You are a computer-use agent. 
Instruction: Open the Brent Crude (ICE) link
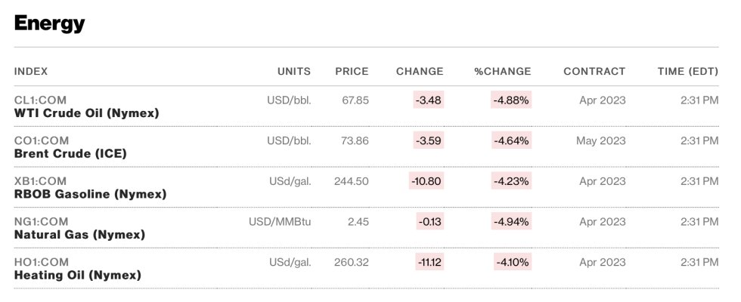[x=70, y=154]
